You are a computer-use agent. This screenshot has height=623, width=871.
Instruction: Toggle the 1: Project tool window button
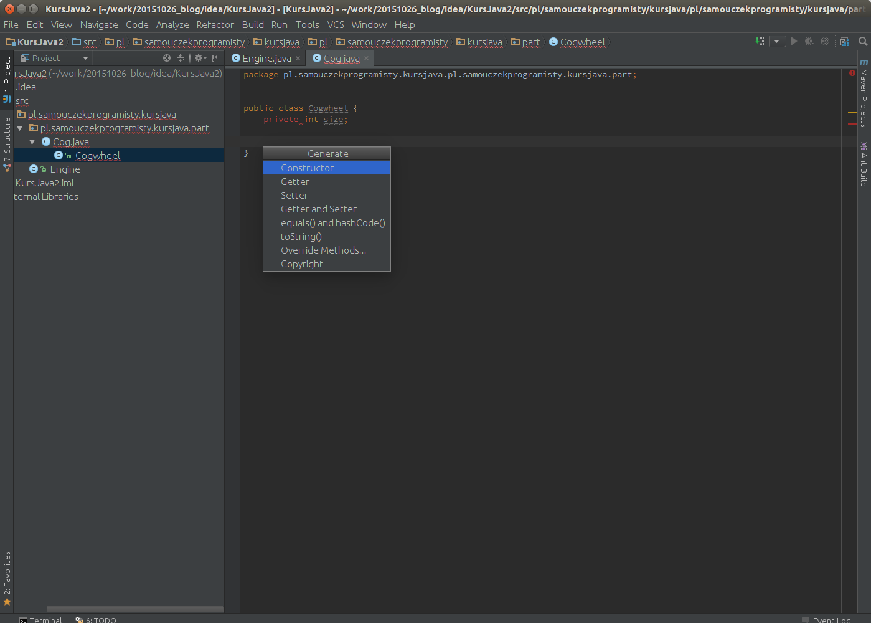[x=7, y=78]
